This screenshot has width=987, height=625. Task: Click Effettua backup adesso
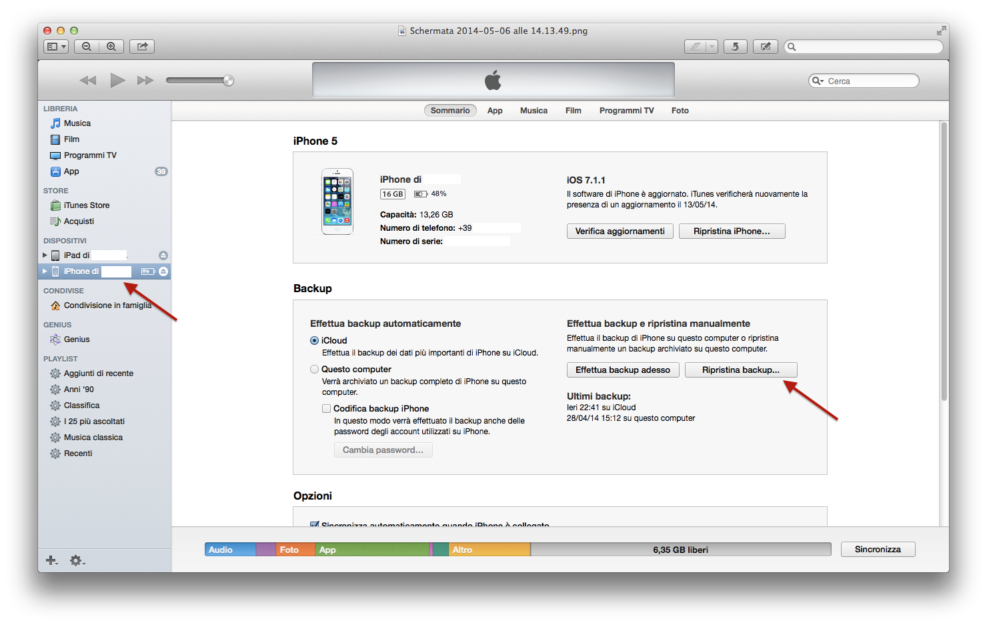(x=623, y=370)
